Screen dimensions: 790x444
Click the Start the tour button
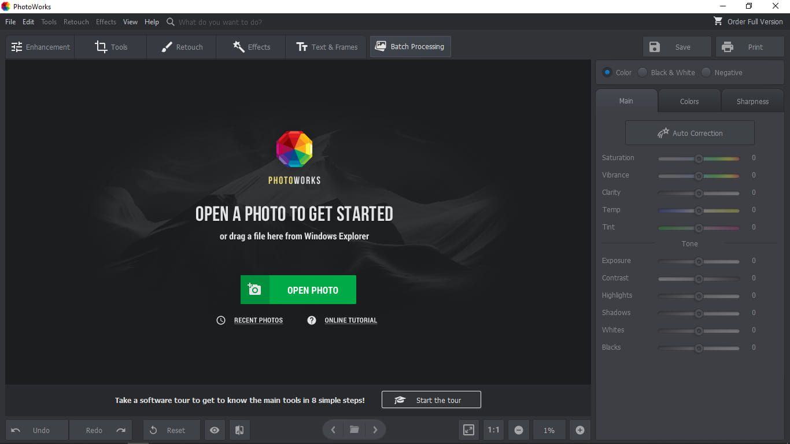[431, 399]
